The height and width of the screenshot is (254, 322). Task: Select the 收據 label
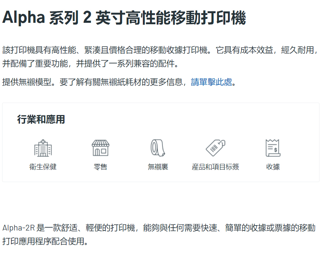coord(273,167)
